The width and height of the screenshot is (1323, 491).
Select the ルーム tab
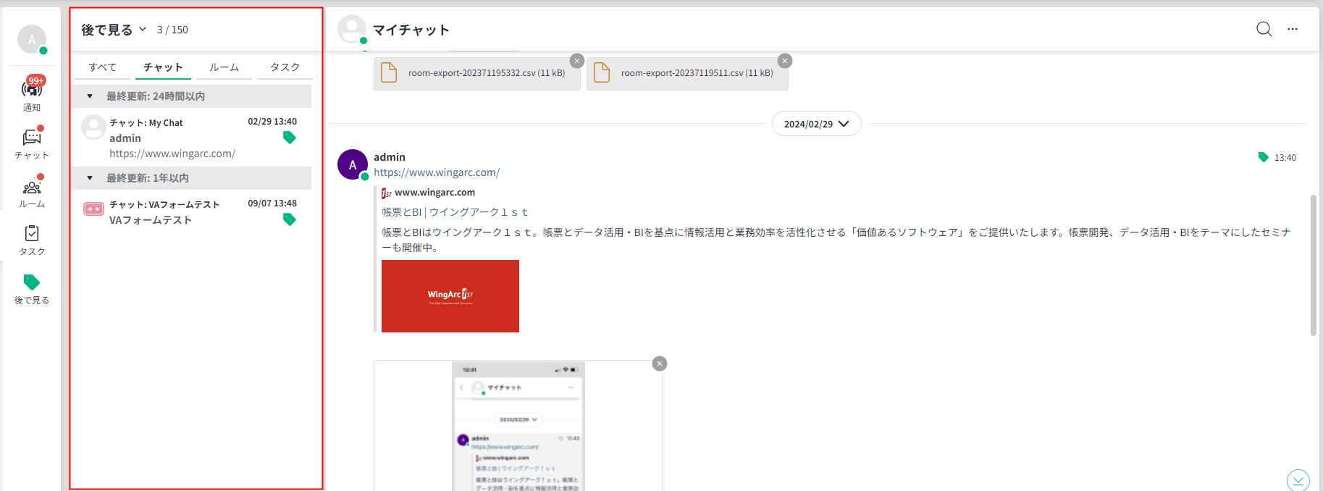pyautogui.click(x=224, y=67)
